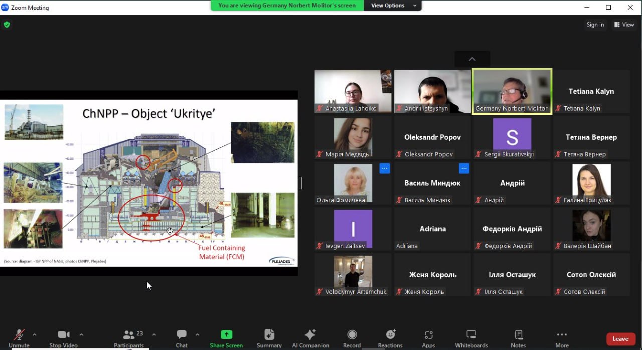This screenshot has height=350, width=642.
Task: Expand video options arrow next to Stop Video
Action: [x=81, y=334]
